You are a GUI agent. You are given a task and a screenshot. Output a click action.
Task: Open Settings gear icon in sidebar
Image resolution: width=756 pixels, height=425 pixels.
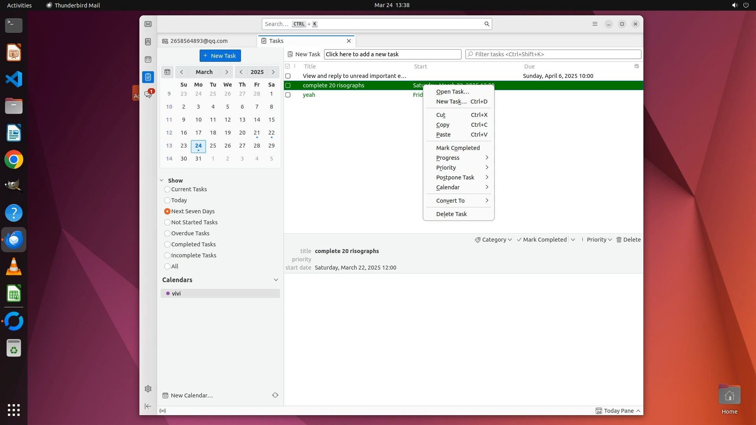click(148, 389)
